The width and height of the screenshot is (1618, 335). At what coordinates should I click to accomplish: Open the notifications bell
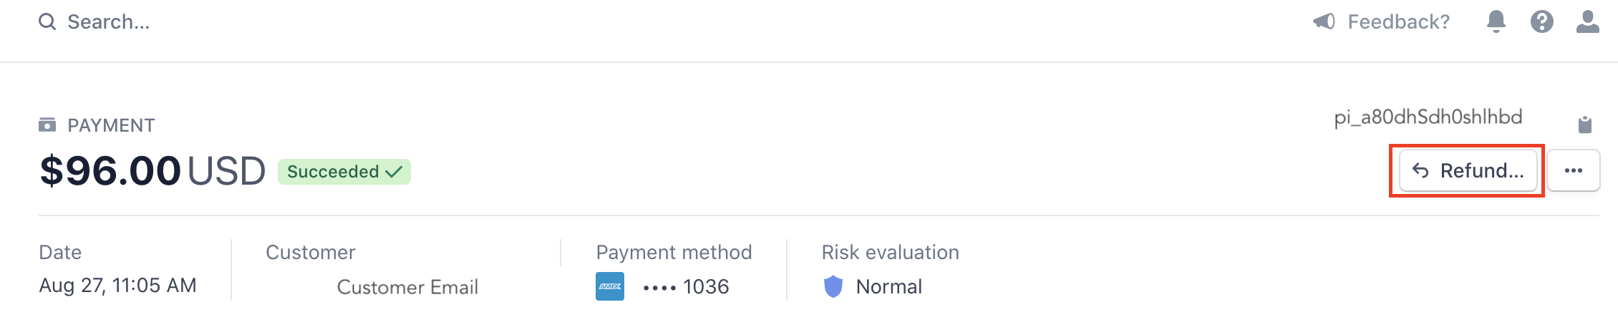[1496, 22]
